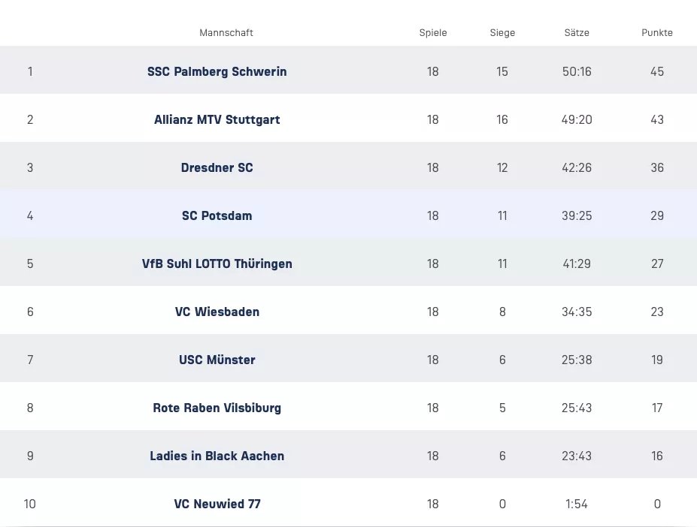The height and width of the screenshot is (527, 697).
Task: Open the SC Potsdam team link
Action: [217, 215]
